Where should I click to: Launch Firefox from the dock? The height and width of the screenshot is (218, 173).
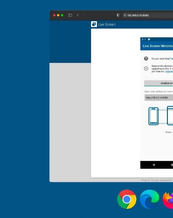tap(168, 200)
